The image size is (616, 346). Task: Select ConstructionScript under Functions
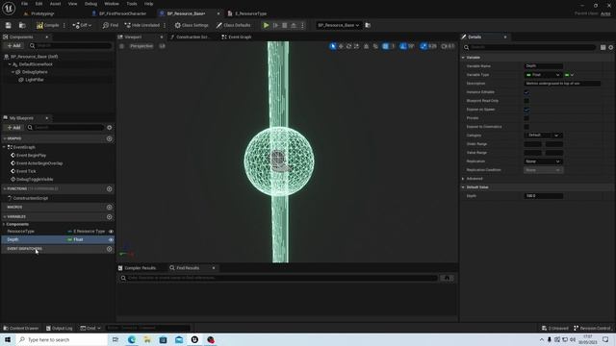click(31, 198)
